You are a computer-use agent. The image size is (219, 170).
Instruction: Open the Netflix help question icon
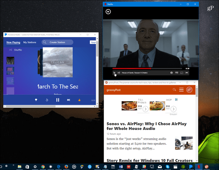click(172, 73)
